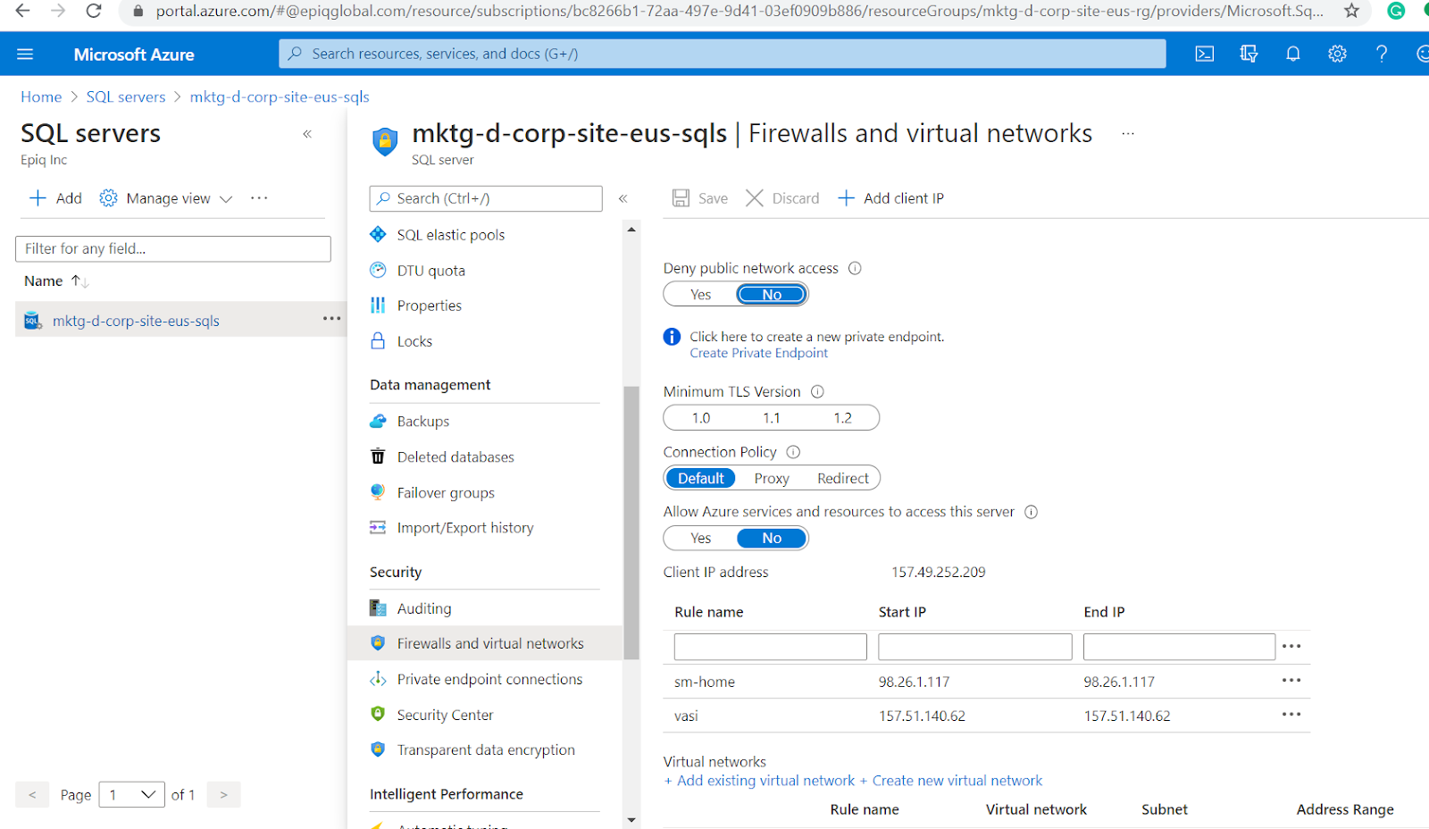Select SQL elastic pools in the sidebar
The height and width of the screenshot is (829, 1429).
[x=449, y=234]
